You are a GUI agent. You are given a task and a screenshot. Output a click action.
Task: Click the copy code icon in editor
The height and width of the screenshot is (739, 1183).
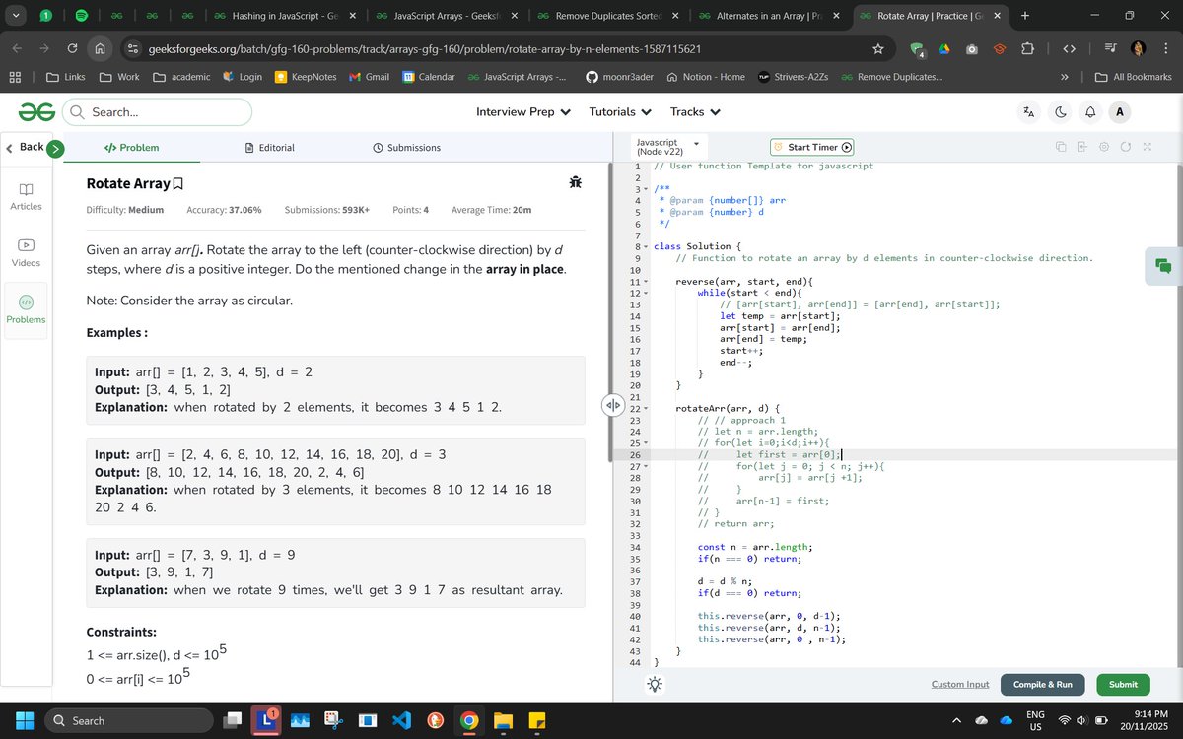[x=1061, y=147]
